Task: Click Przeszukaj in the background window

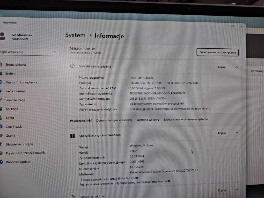Action: 257,71
